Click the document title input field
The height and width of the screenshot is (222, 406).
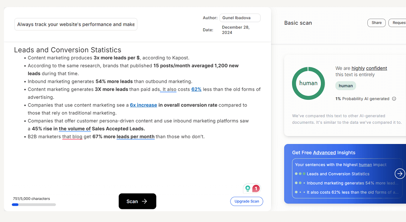76,24
